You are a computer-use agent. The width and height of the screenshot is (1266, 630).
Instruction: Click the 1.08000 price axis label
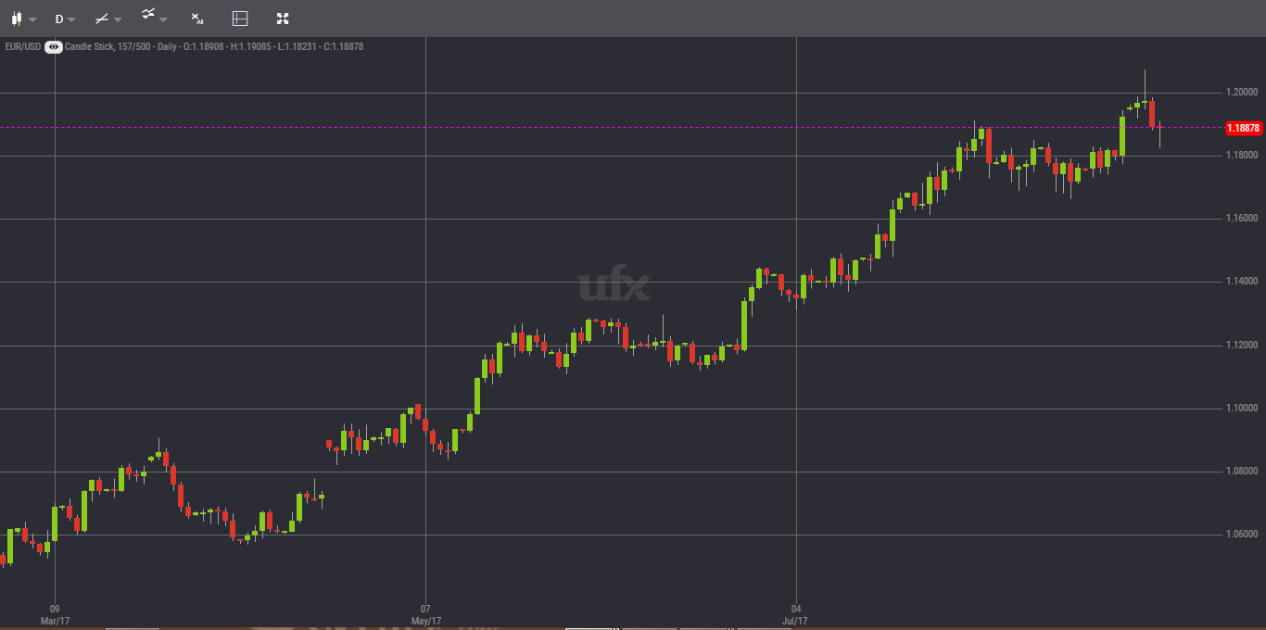1241,472
